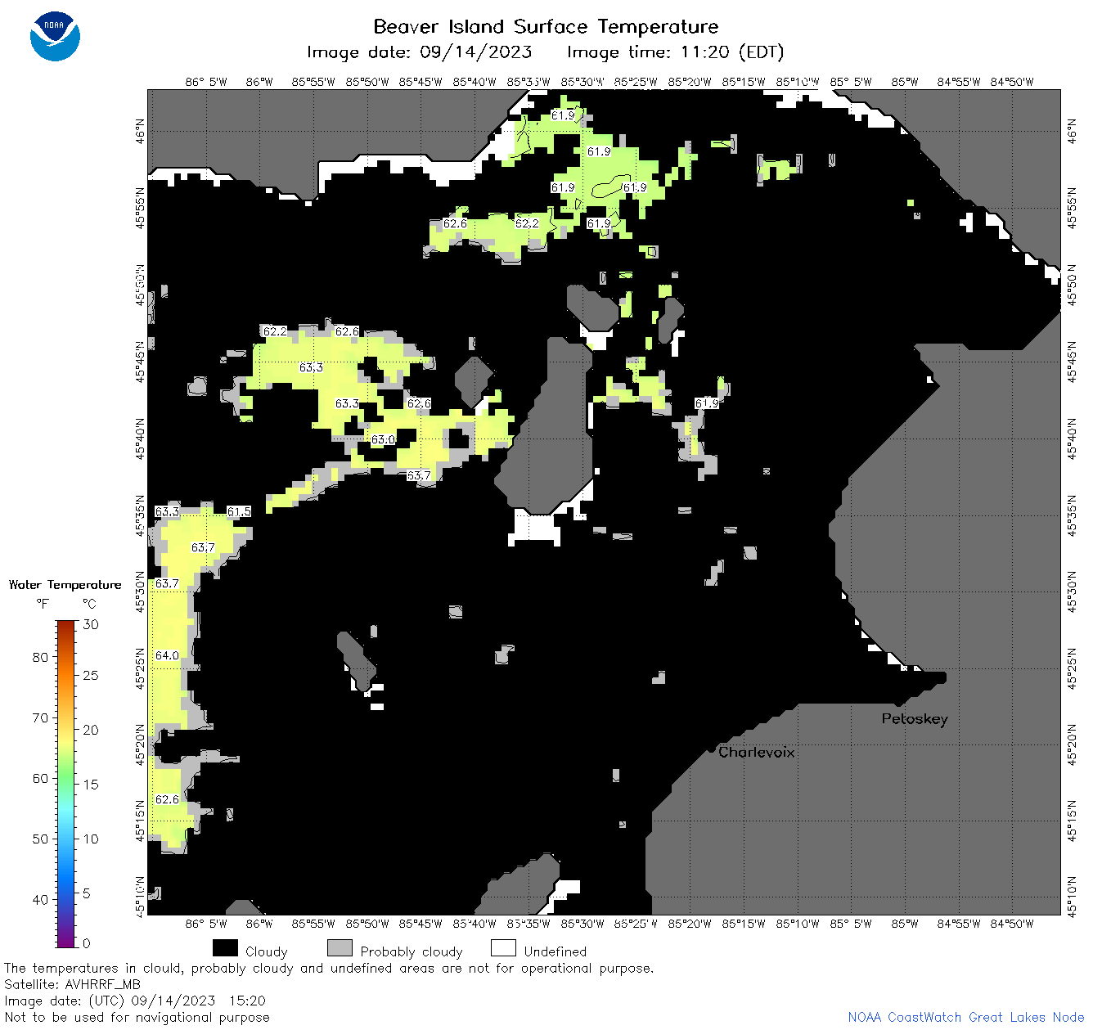Click the 0 Celsius scale tick value

pos(87,943)
